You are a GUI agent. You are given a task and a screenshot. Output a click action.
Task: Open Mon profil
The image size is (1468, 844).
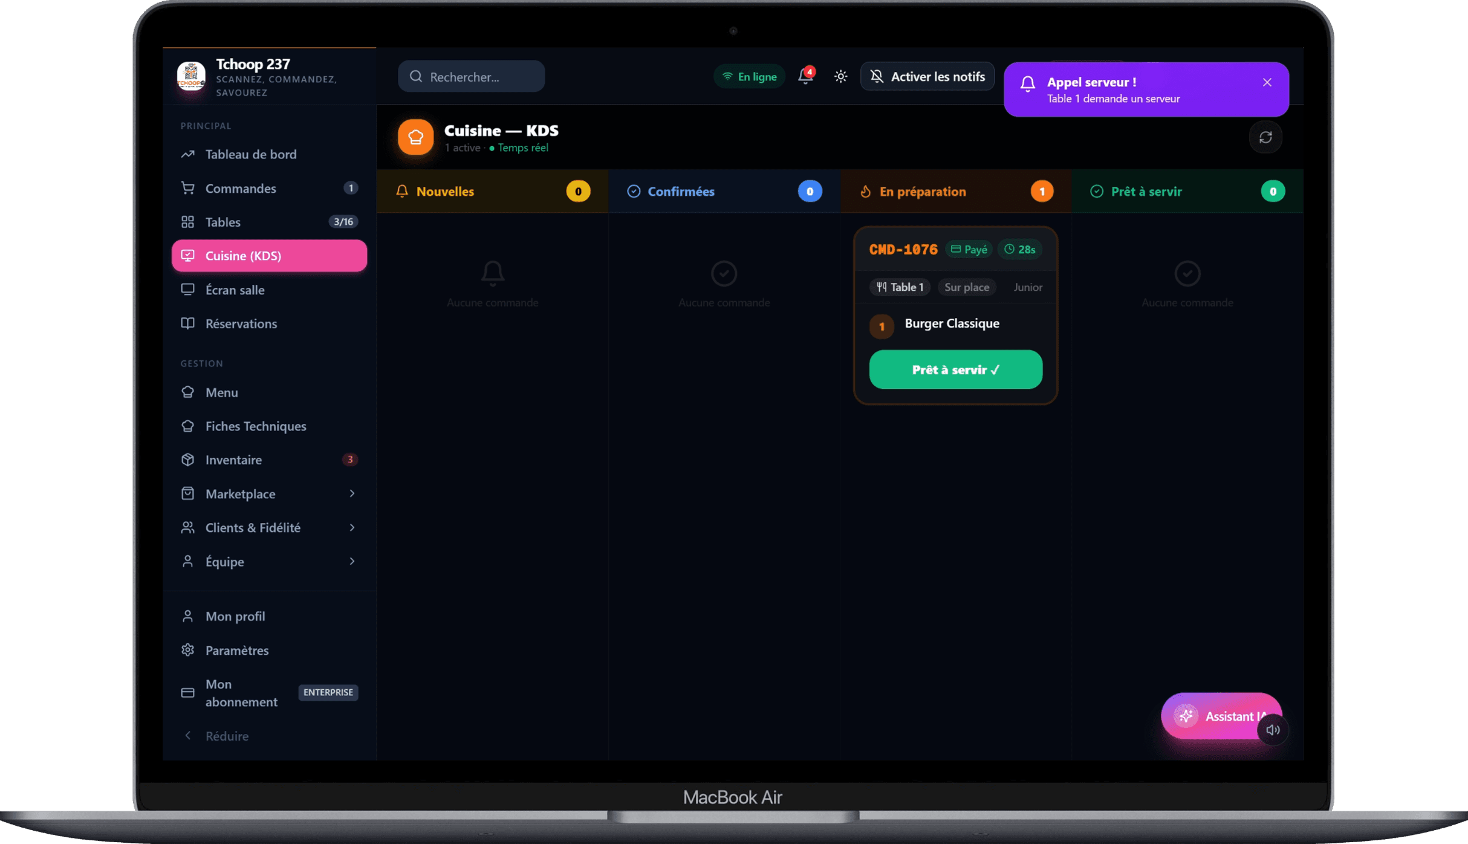(x=269, y=616)
